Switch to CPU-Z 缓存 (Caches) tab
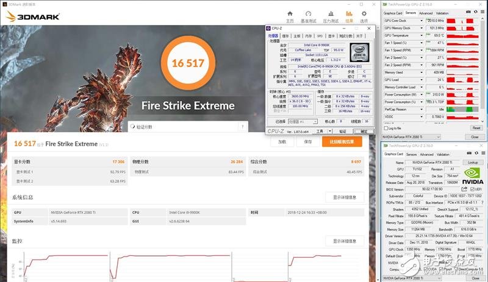This screenshot has height=282, width=488. pos(285,36)
